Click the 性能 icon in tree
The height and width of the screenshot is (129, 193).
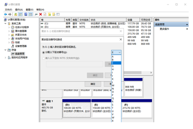pyautogui.click(x=13, y=42)
